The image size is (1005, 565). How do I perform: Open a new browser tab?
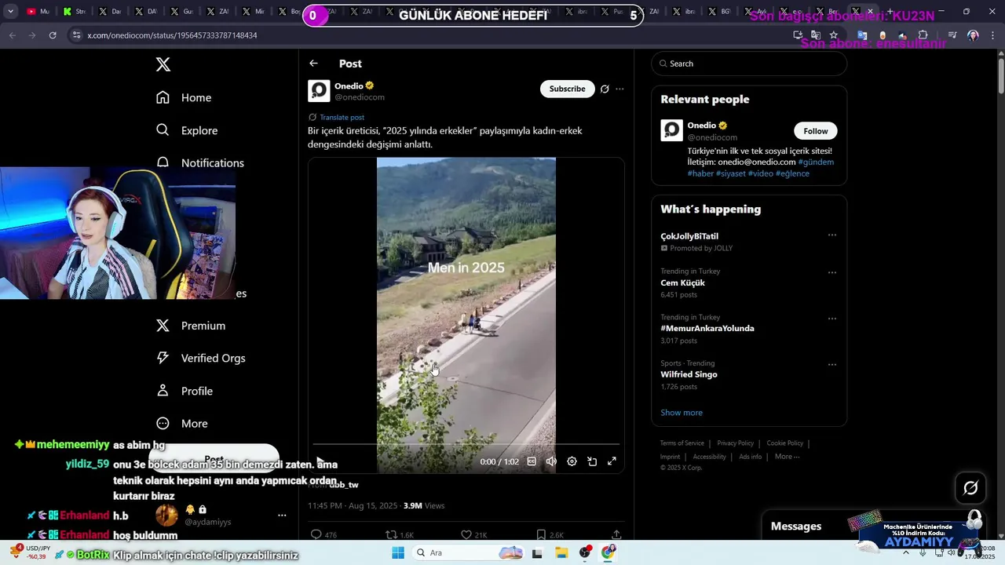[x=890, y=12]
